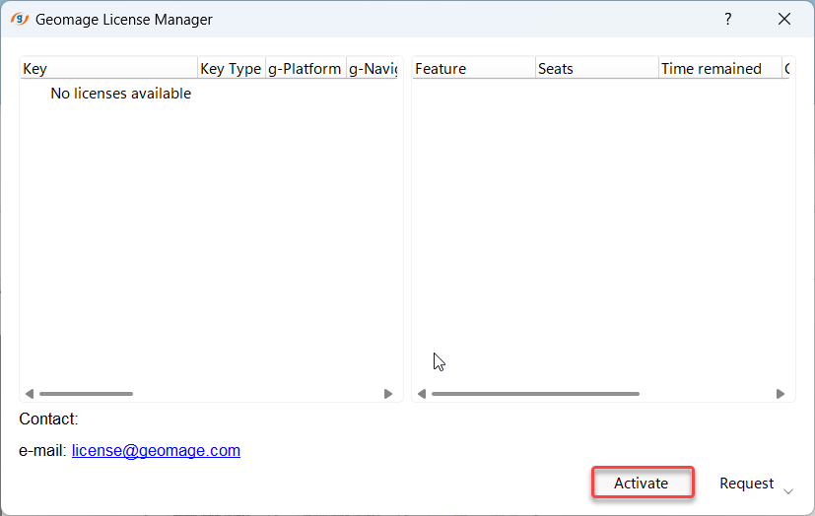Click the g-Platform column header
Screen dimensions: 815x516
tap(306, 69)
